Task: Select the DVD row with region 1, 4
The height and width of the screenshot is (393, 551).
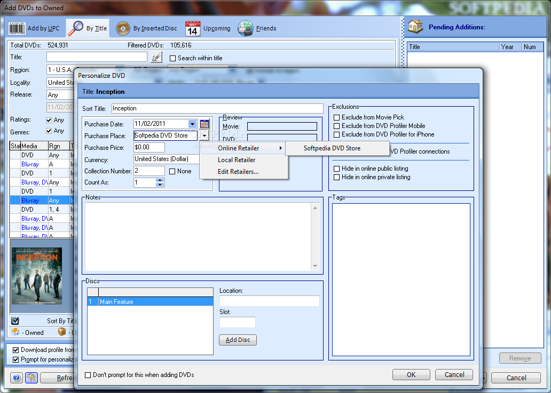Action: (42, 210)
